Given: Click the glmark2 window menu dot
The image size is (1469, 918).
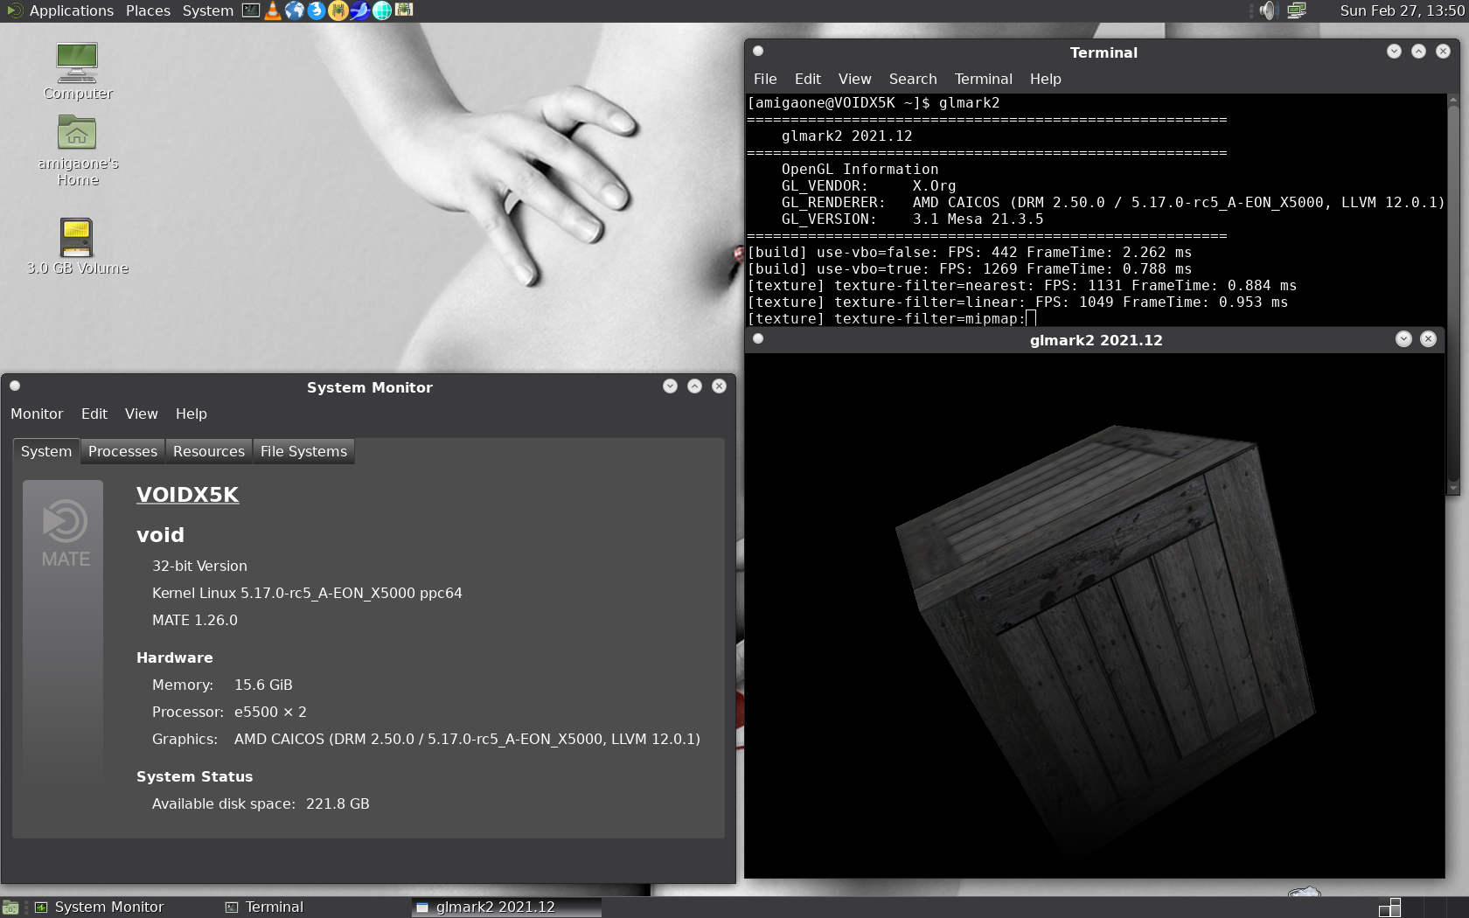Looking at the screenshot, I should coord(758,338).
